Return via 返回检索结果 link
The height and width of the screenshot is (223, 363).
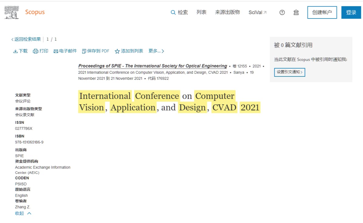(26, 39)
